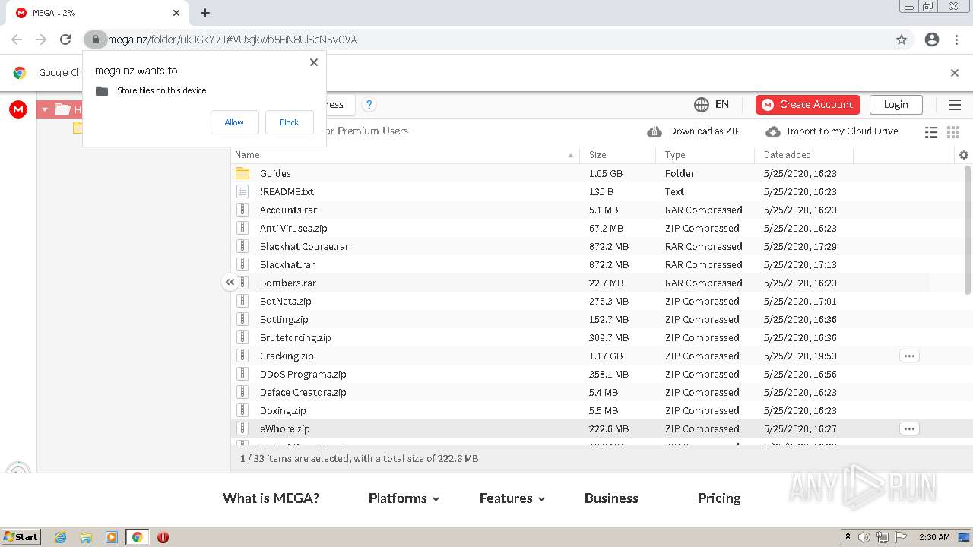The width and height of the screenshot is (973, 547).
Task: Open the Windows Start menu
Action: 21,537
